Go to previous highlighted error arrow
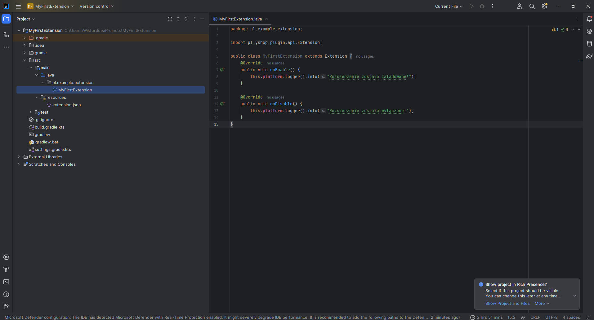594x320 pixels. 573,29
